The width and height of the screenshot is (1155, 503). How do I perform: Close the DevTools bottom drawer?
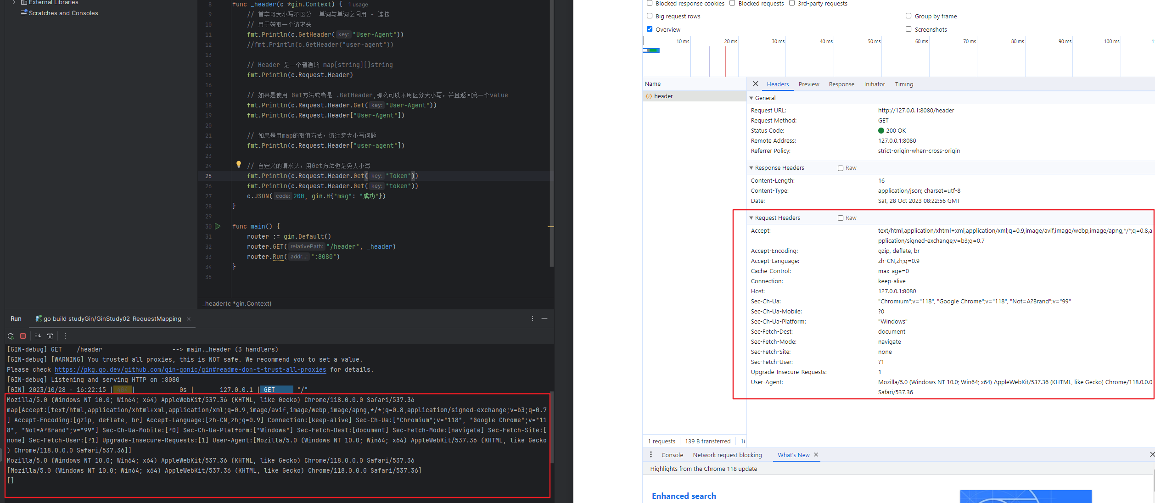(x=1152, y=454)
